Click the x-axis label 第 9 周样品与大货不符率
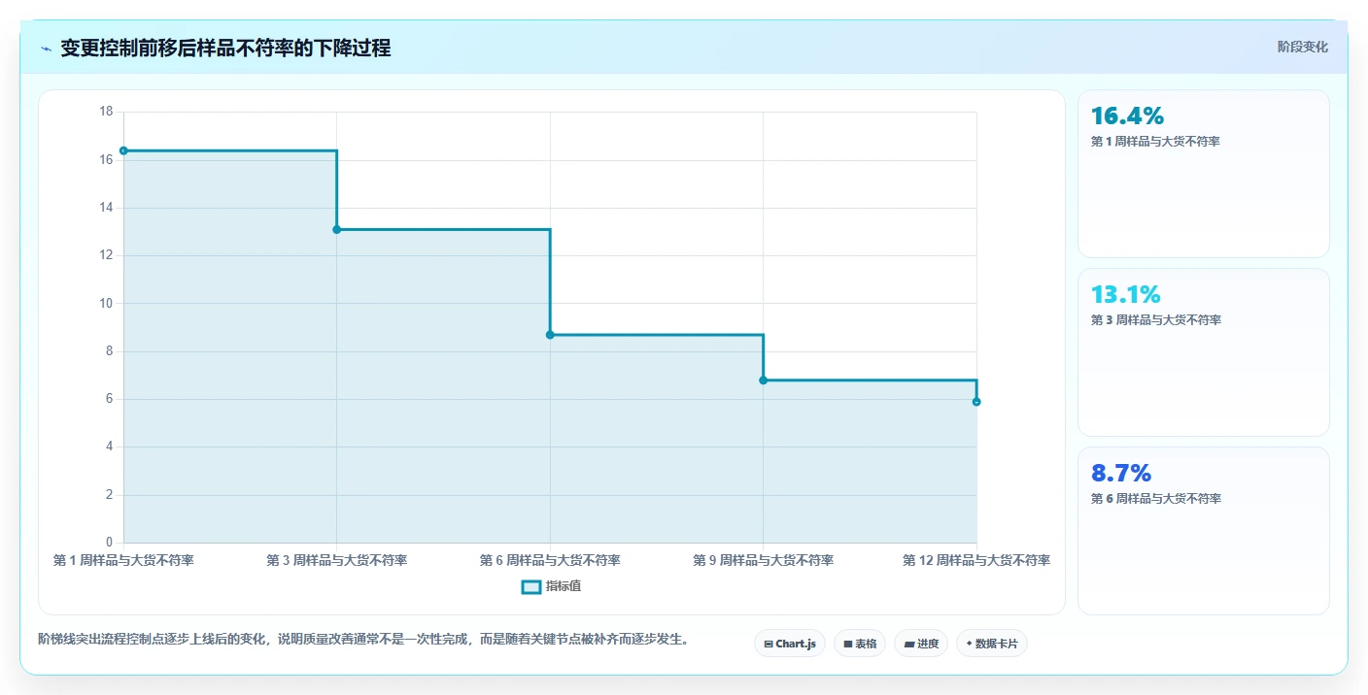Screen dimensions: 1368x695 pyautogui.click(x=763, y=561)
